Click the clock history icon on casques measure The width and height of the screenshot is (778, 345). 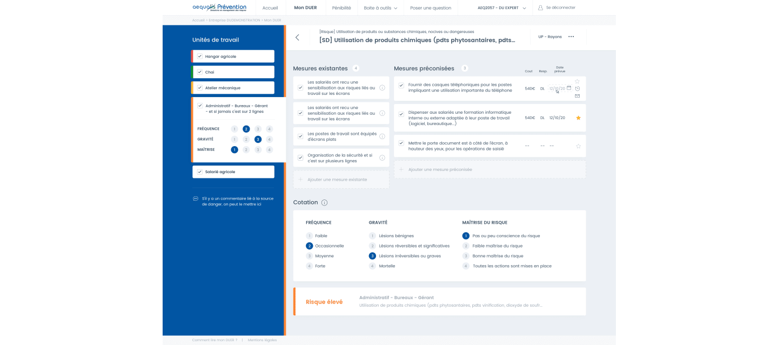[578, 88]
